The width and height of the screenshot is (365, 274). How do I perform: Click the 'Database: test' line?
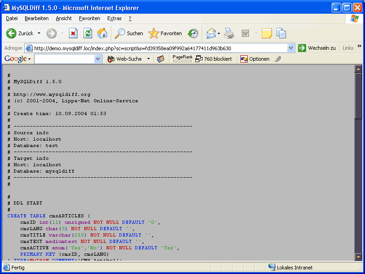[33, 146]
